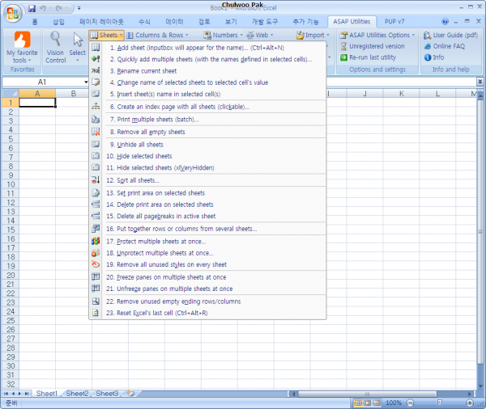Click the Freeze panes on multiple sheets icon
The width and height of the screenshot is (486, 409).
96,277
